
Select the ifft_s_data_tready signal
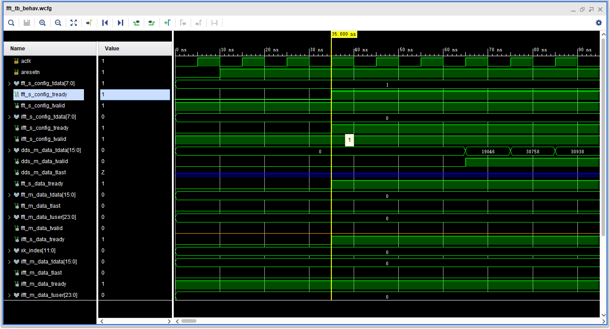point(42,239)
